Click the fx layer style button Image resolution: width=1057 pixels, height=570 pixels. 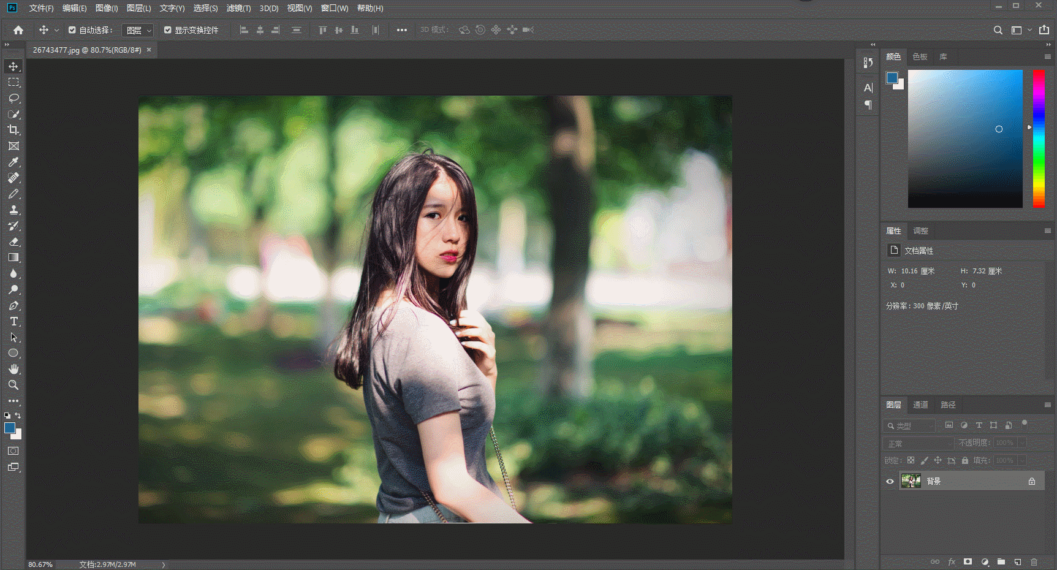952,561
